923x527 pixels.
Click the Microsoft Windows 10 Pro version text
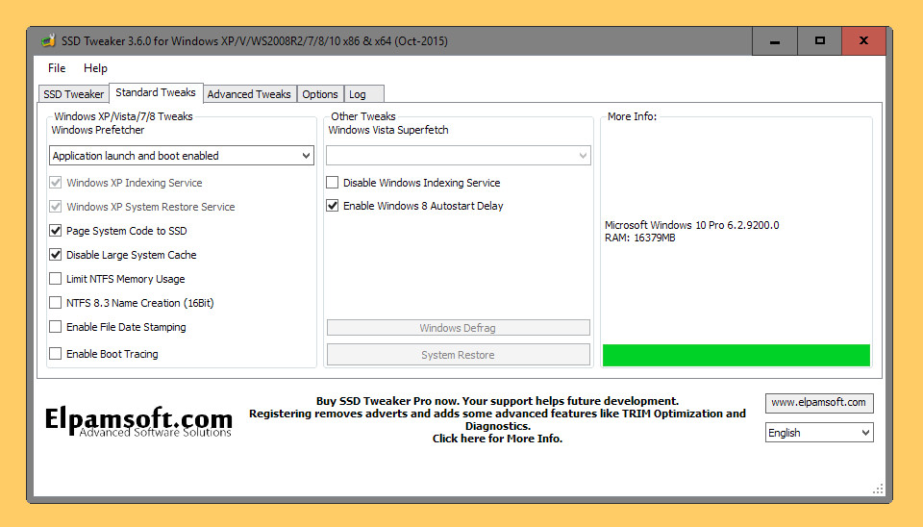click(x=691, y=225)
